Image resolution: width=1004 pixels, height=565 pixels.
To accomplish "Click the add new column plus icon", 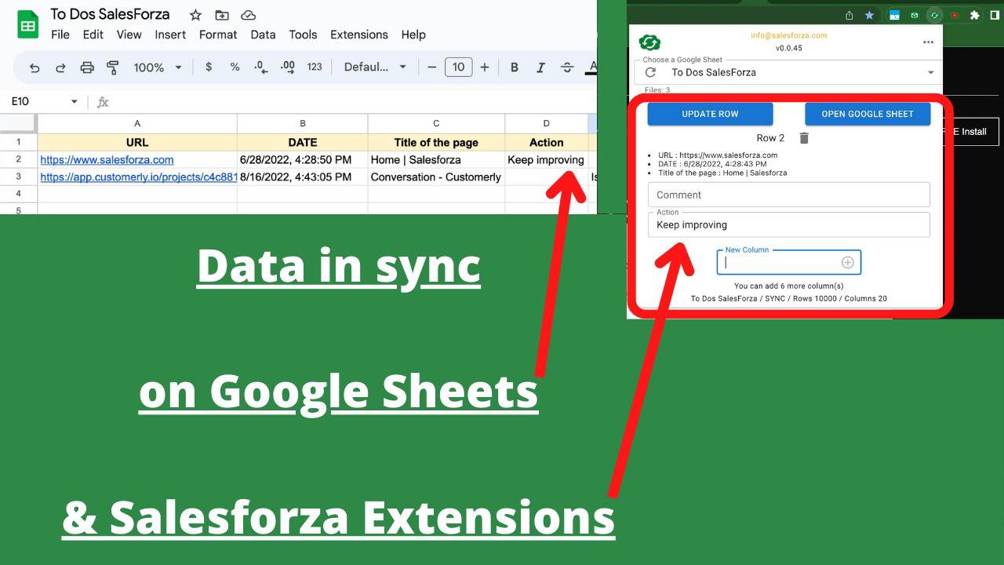I will click(x=847, y=263).
